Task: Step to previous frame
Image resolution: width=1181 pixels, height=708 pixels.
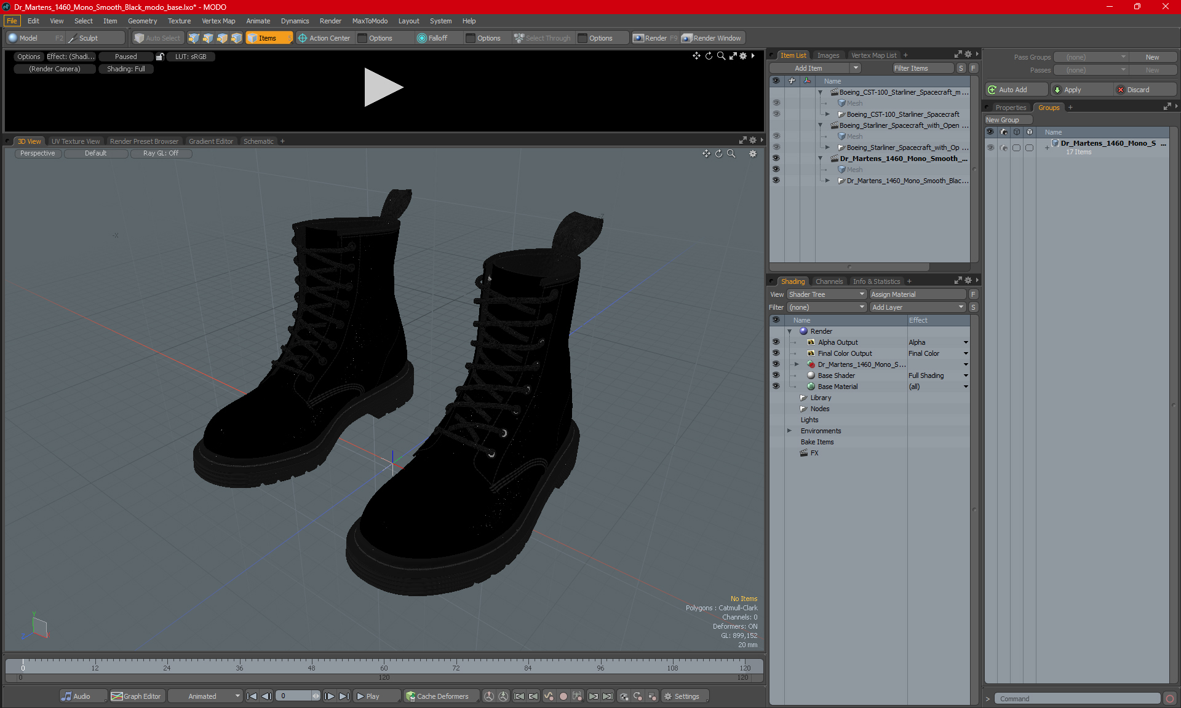Action: coord(266,696)
